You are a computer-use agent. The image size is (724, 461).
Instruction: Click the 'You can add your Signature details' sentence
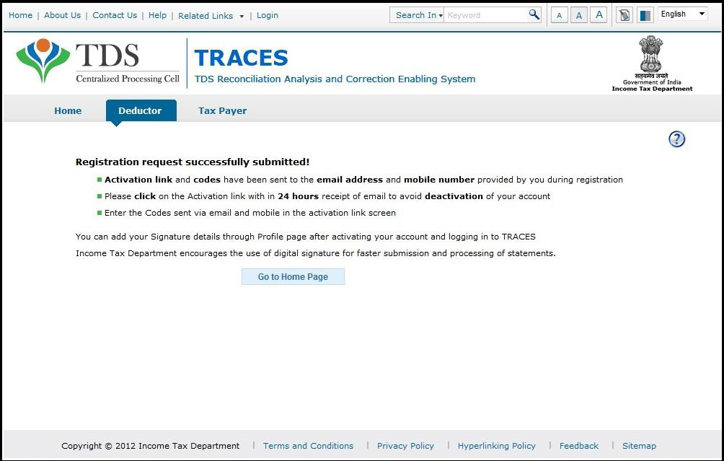pyautogui.click(x=305, y=237)
